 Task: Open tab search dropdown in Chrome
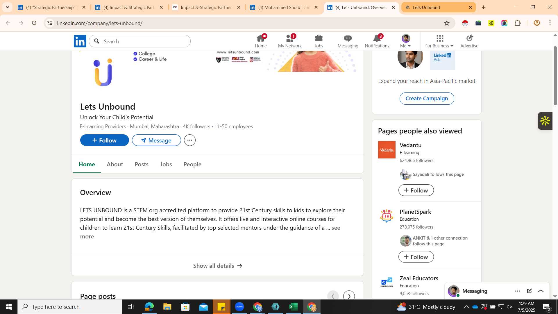[7, 7]
